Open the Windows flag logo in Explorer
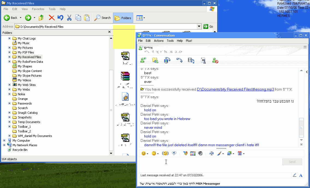This screenshot has width=310, height=188. [x=212, y=9]
